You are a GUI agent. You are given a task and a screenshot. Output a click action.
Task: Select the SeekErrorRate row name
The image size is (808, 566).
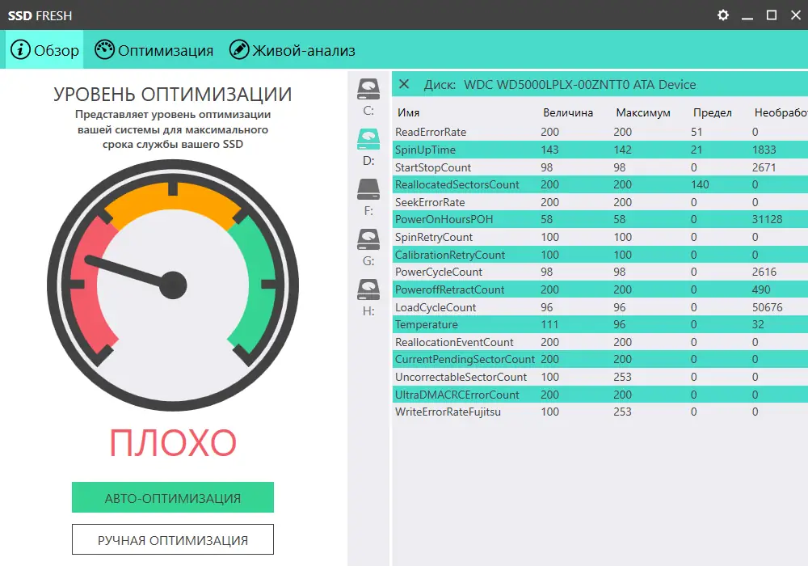tap(430, 202)
